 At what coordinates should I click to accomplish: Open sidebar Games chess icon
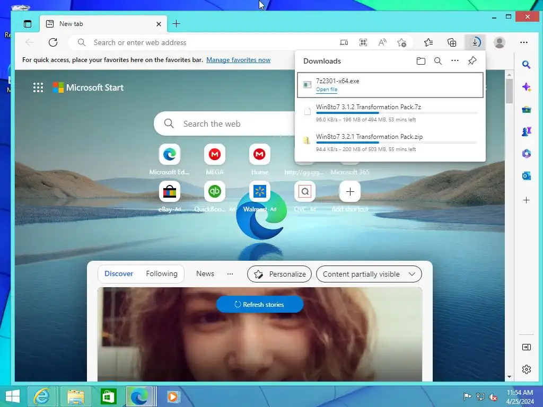527,131
